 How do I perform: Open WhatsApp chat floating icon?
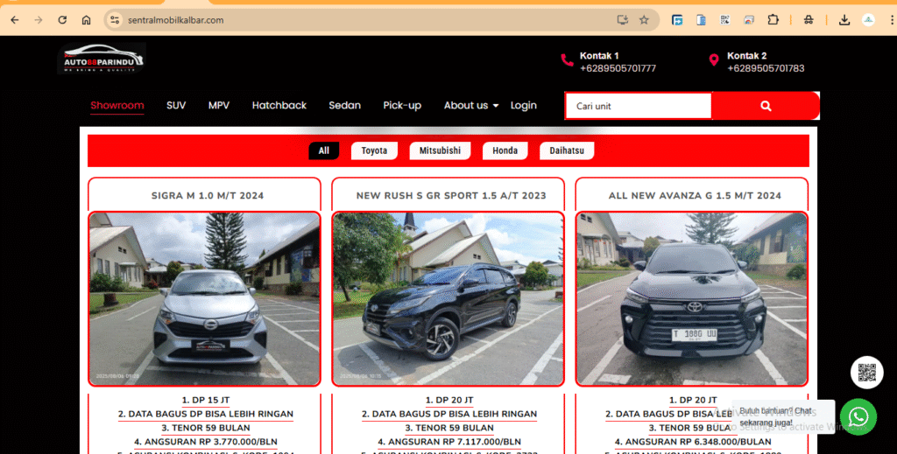tap(858, 418)
